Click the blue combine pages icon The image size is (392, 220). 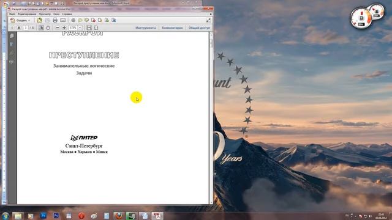click(x=114, y=20)
